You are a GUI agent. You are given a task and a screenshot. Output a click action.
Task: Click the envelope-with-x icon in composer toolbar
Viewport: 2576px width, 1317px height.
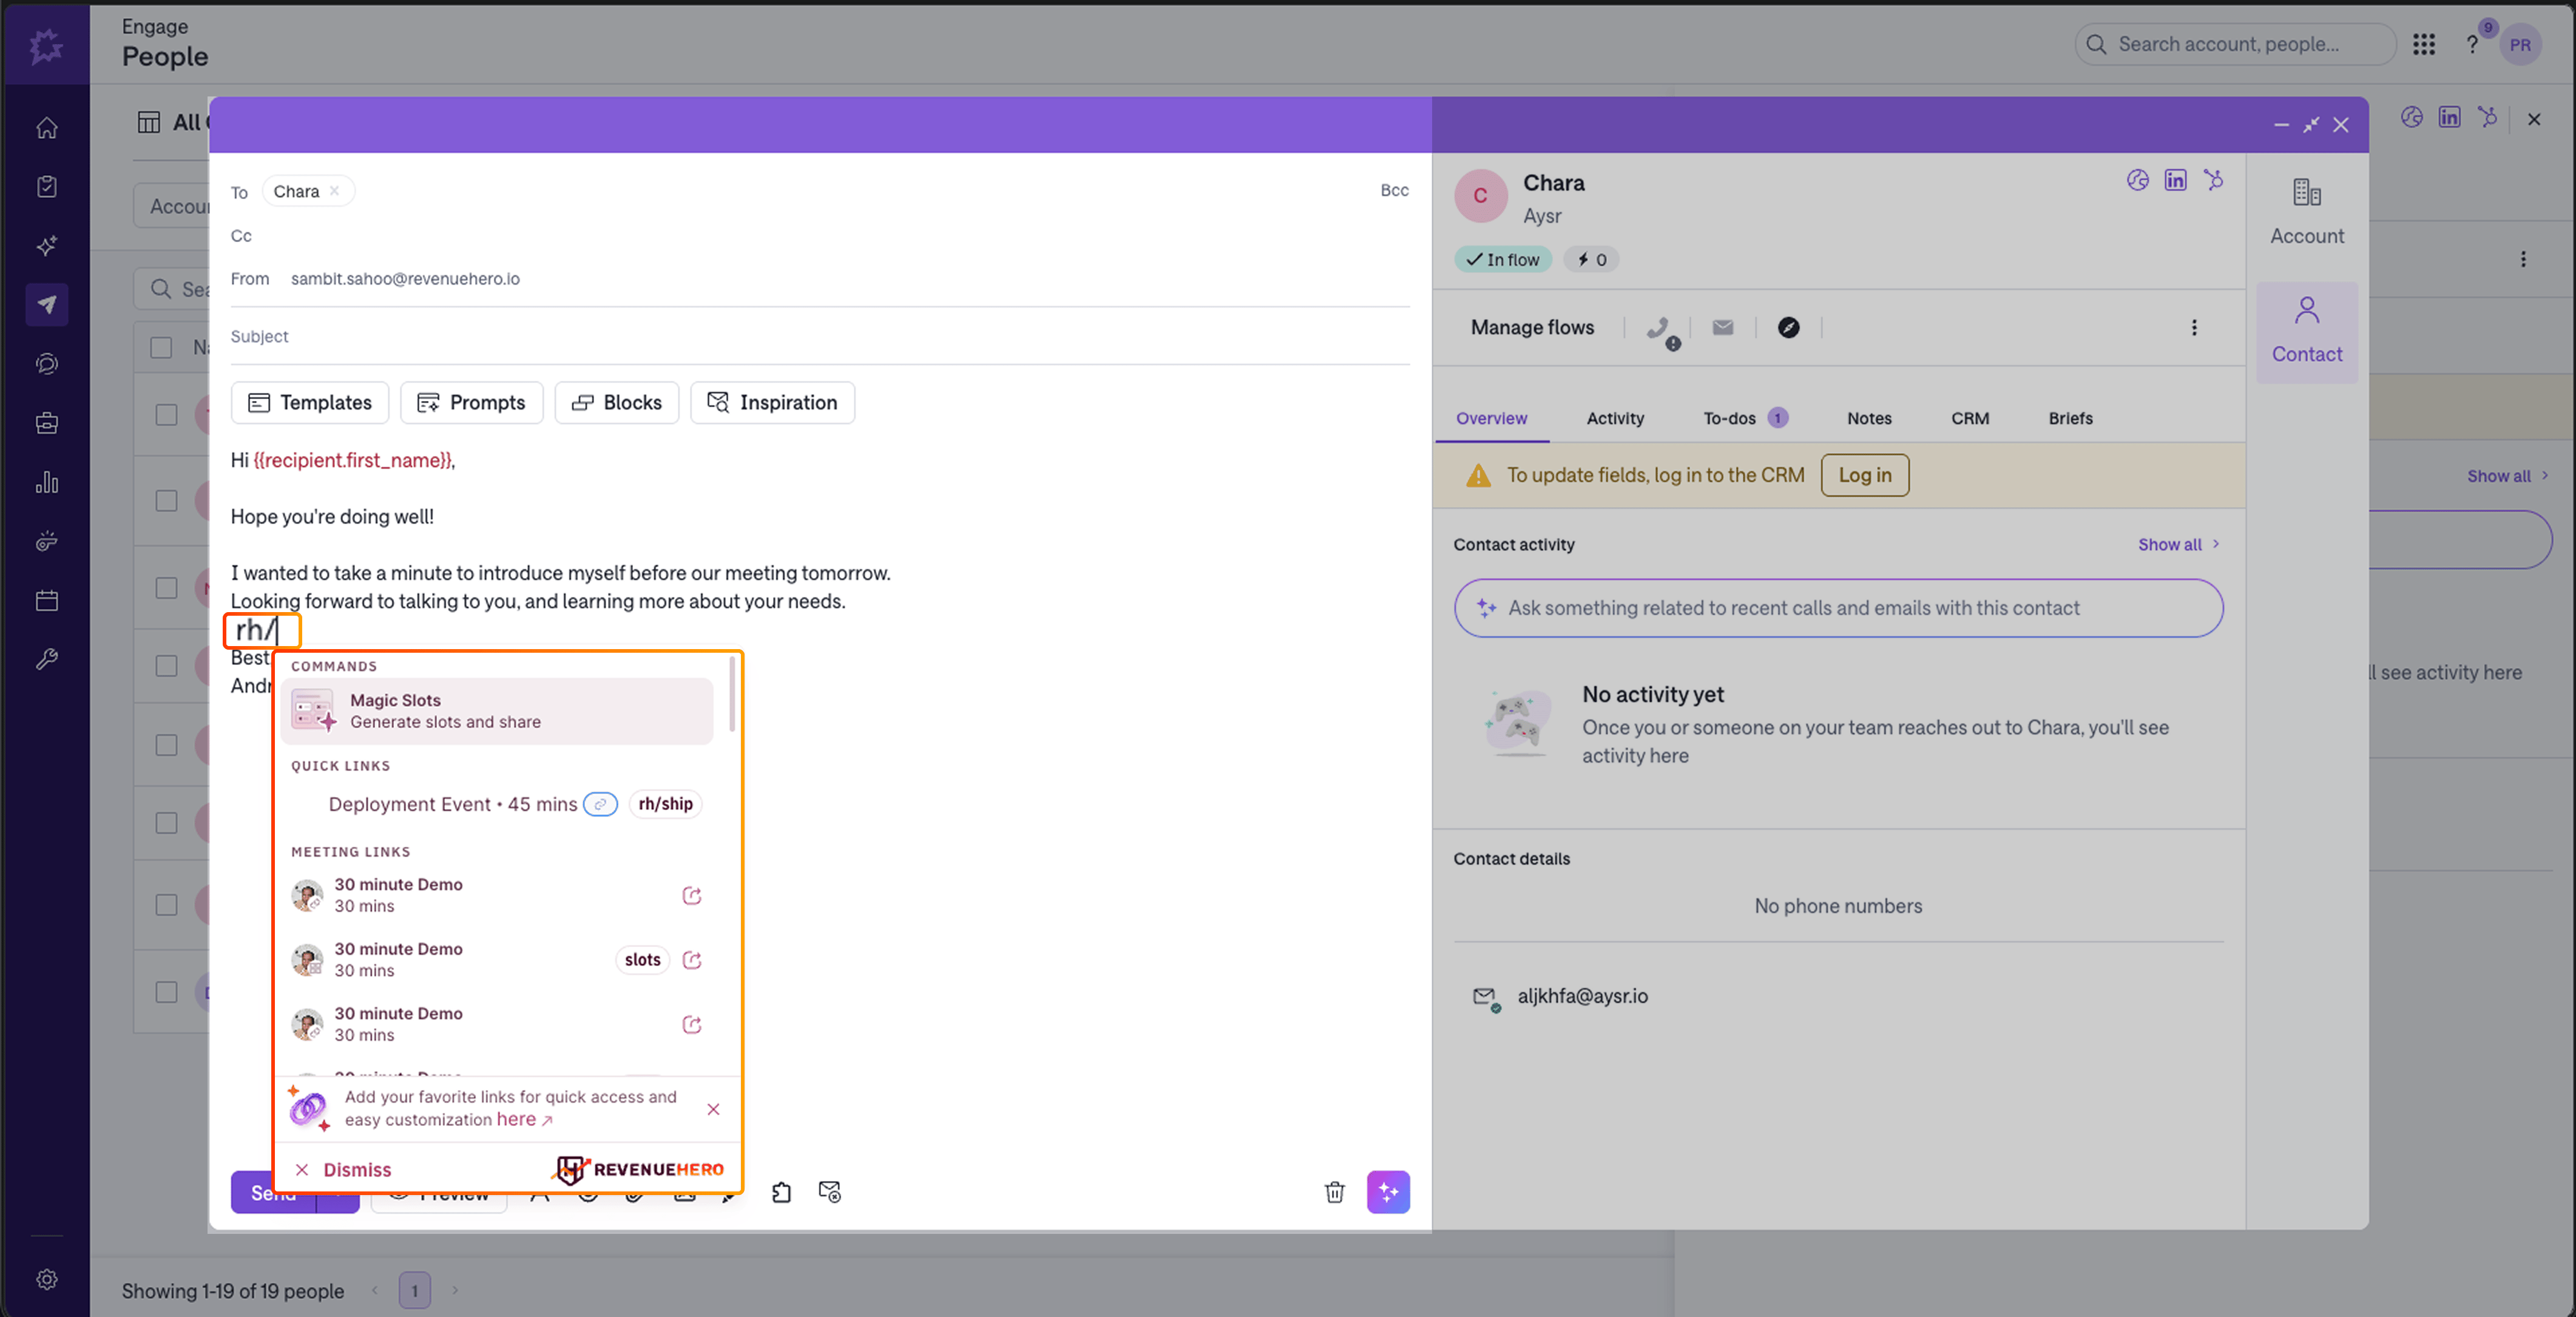pos(830,1192)
